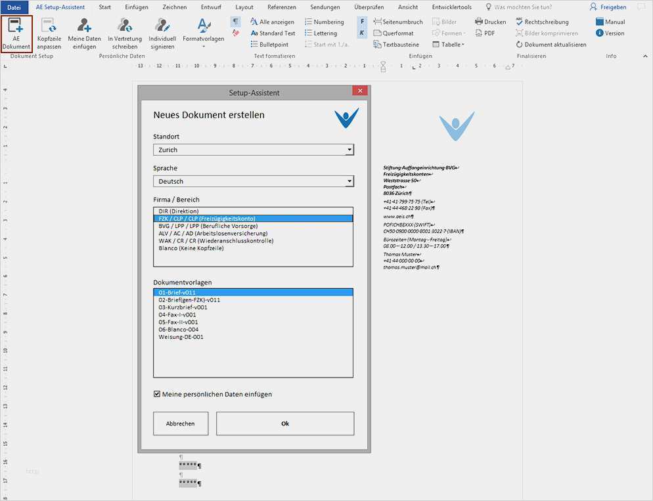This screenshot has height=501, width=653.
Task: Open Kopfzeile anpassen
Action: pos(49,33)
